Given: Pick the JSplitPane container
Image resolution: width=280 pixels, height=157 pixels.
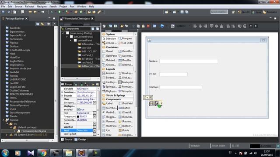Looking at the screenshot, I should (110, 56).
